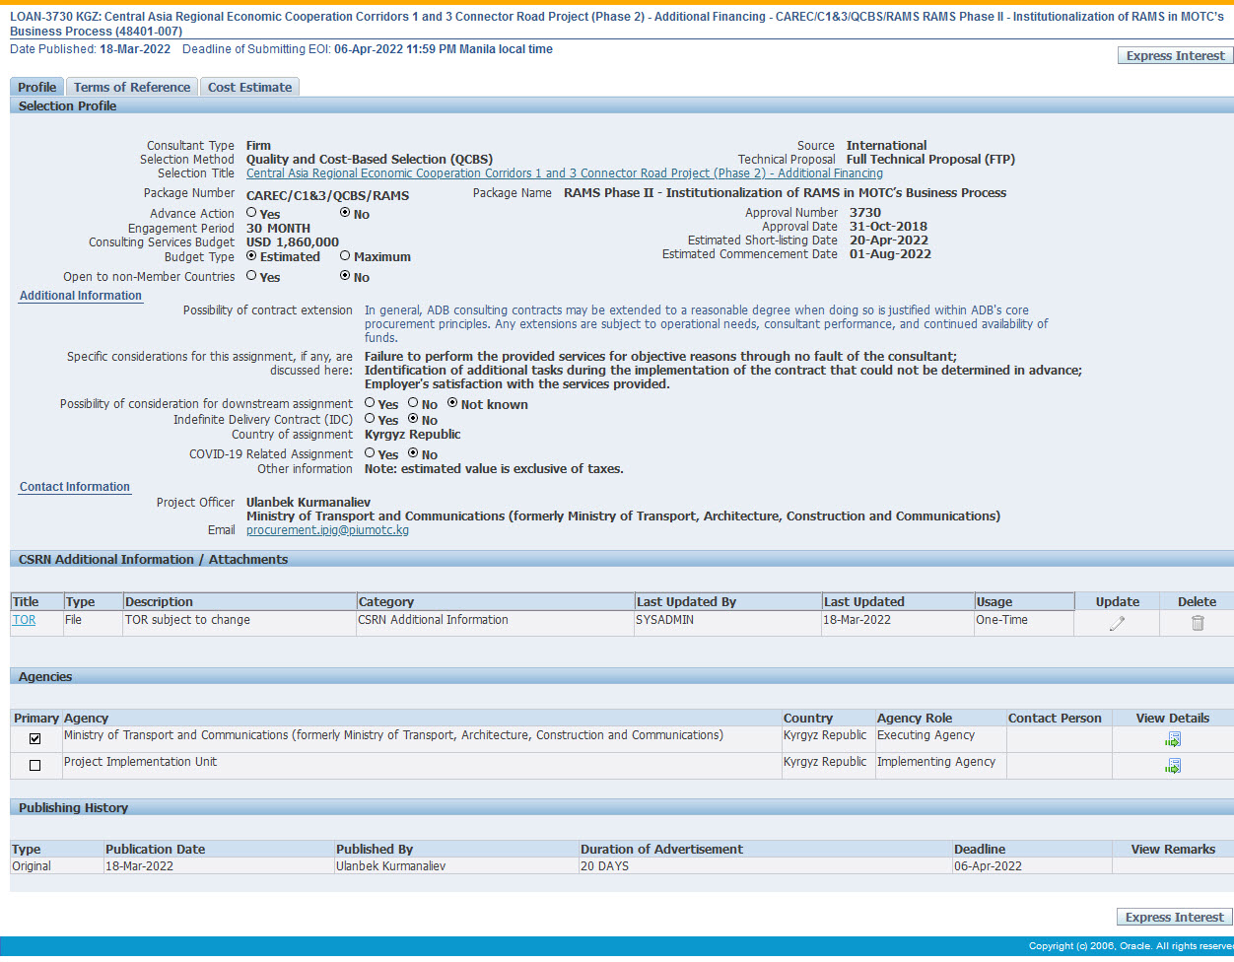Select No for Advance Action
The width and height of the screenshot is (1234, 962).
pyautogui.click(x=345, y=212)
